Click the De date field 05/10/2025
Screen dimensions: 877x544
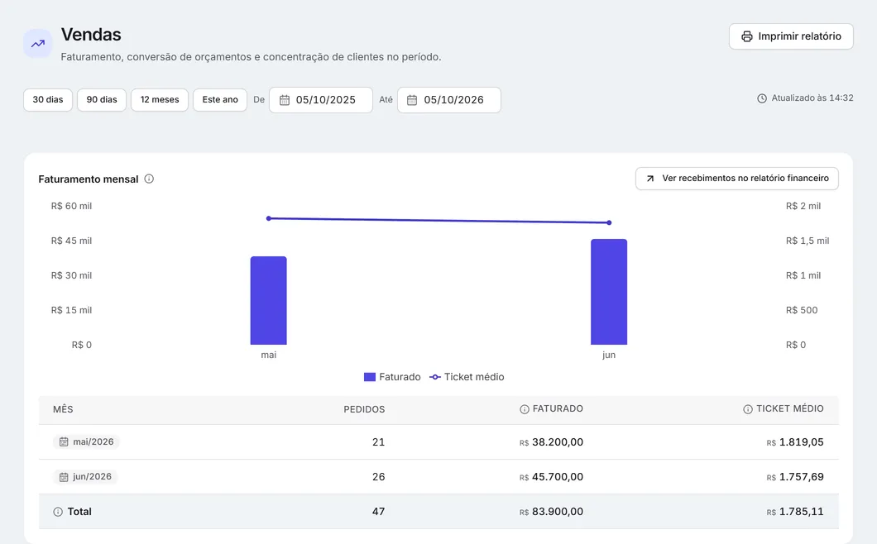pyautogui.click(x=320, y=100)
